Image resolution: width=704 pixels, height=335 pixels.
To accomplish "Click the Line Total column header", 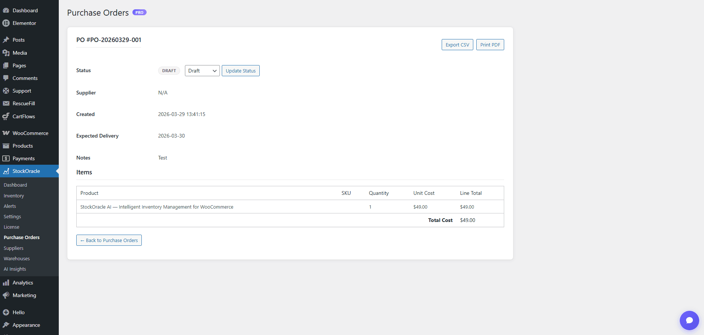I will pos(471,193).
